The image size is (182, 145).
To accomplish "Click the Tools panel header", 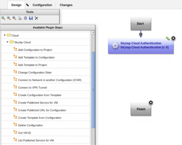I will tap(30, 12).
